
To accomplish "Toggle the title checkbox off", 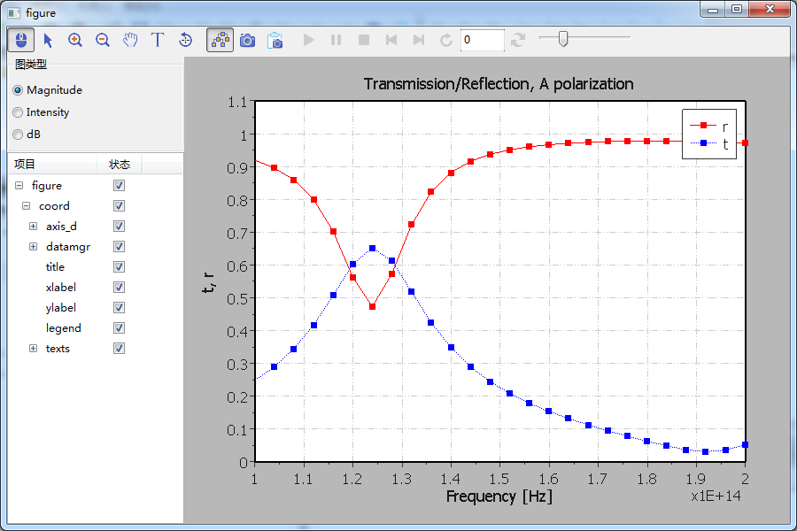I will [x=120, y=267].
